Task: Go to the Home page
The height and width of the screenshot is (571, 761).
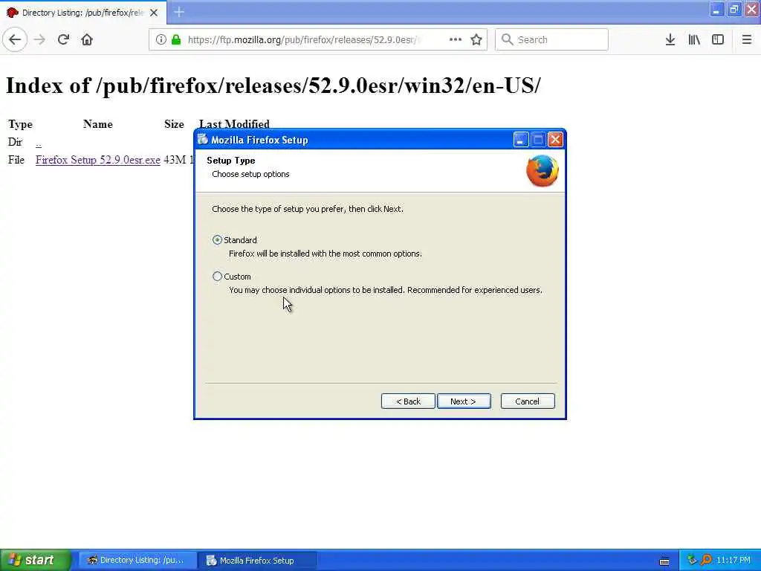Action: [87, 40]
